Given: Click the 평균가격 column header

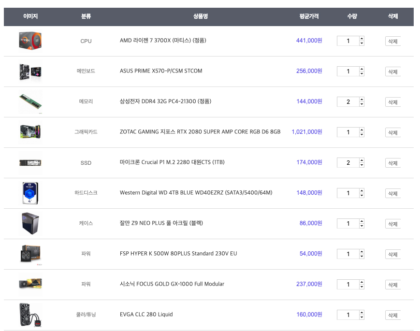Looking at the screenshot, I should tap(309, 16).
